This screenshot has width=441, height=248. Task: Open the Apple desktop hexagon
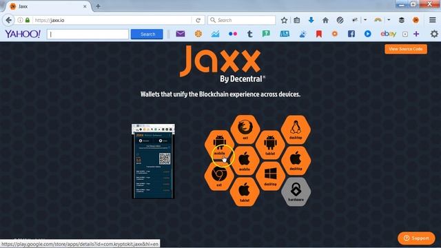click(296, 161)
